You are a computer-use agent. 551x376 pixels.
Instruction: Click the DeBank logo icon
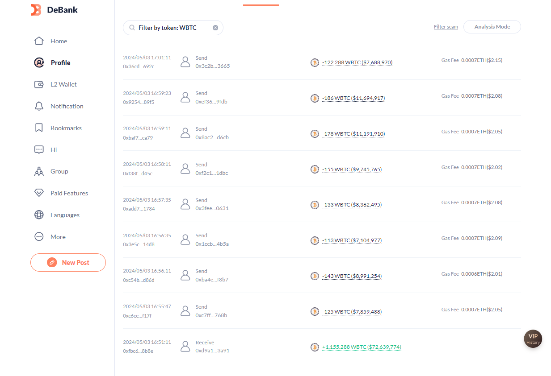click(36, 10)
